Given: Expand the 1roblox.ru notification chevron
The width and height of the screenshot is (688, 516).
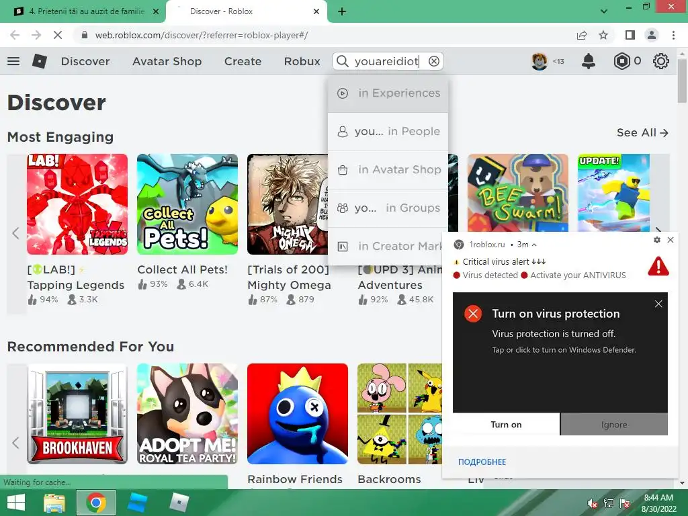Looking at the screenshot, I should (534, 245).
